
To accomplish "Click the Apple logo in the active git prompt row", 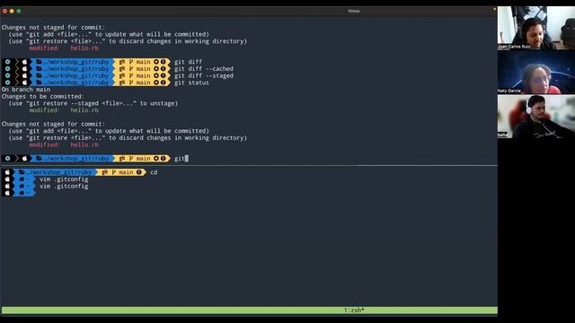I will tap(24, 159).
